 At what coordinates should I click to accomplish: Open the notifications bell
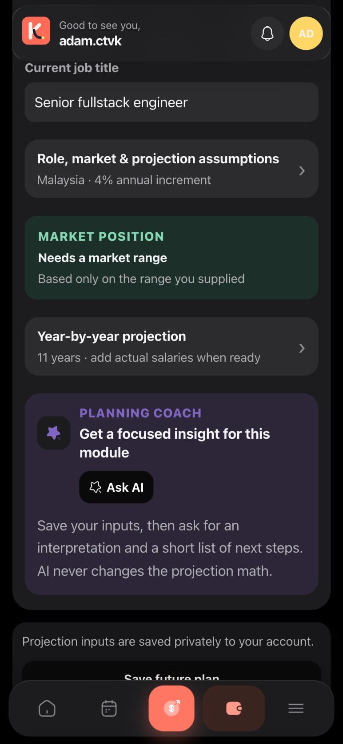pos(267,33)
